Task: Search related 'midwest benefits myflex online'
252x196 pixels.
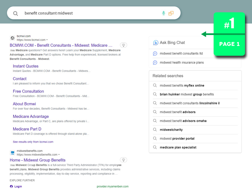Action: click(182, 85)
